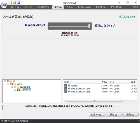Sort by the 名前 column header

click(x=77, y=82)
